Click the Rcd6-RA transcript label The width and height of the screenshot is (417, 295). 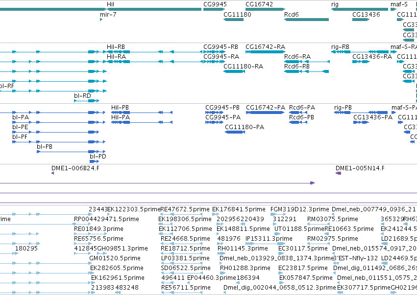pyautogui.click(x=297, y=57)
